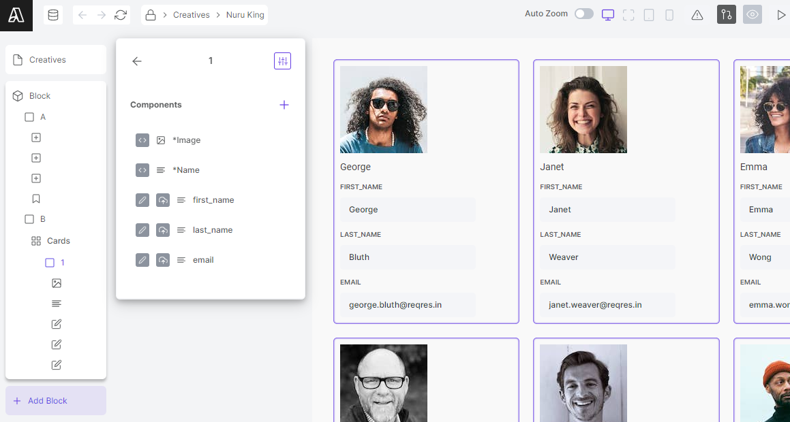Click the Bluth last name field
This screenshot has height=422, width=790.
(408, 257)
